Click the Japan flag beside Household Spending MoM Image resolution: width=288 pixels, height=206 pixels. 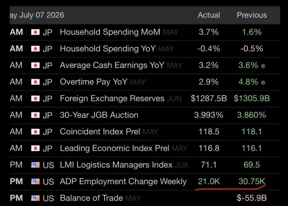click(x=35, y=32)
